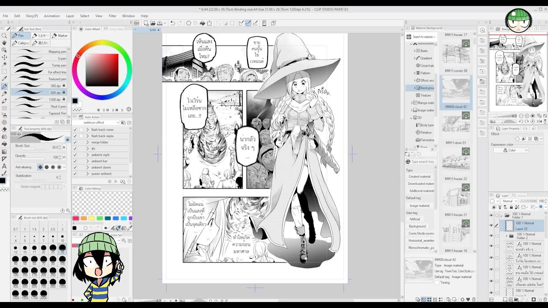Select the Zoom magnifier tool

(x=4, y=36)
